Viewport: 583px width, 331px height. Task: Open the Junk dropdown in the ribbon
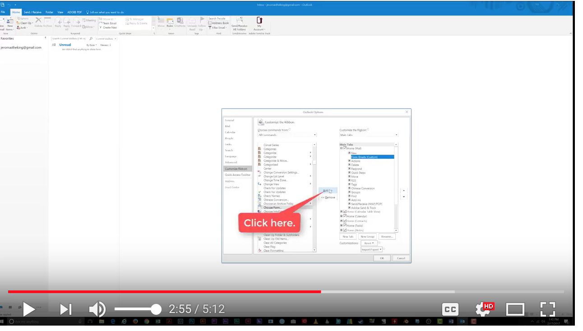point(22,28)
